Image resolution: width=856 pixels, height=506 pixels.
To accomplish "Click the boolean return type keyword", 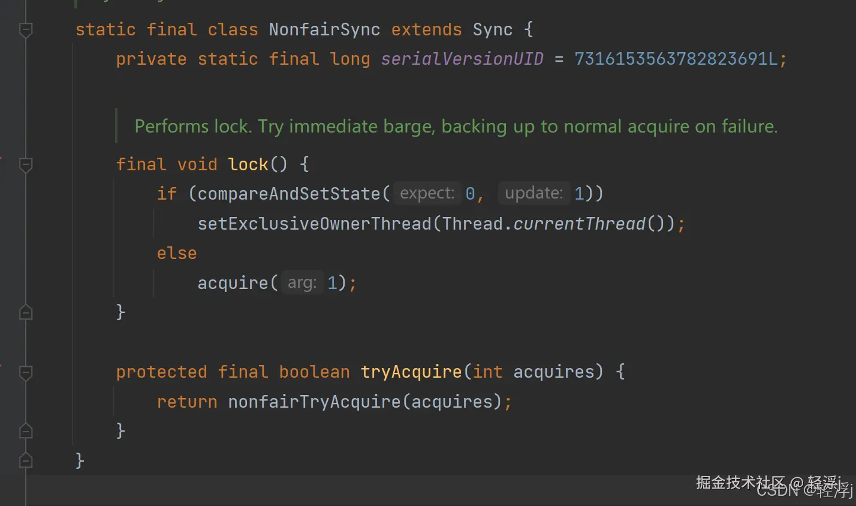I will (314, 372).
